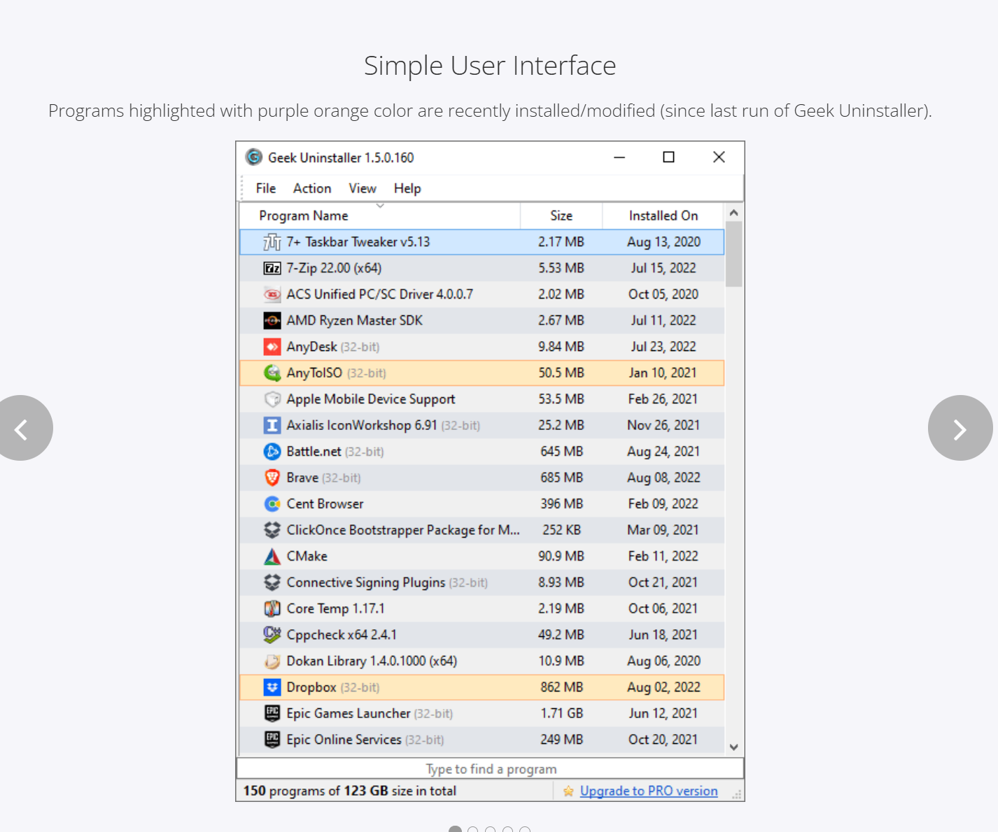This screenshot has height=832, width=998.
Task: Minimize the Geek Uninstaller window
Action: (619, 157)
